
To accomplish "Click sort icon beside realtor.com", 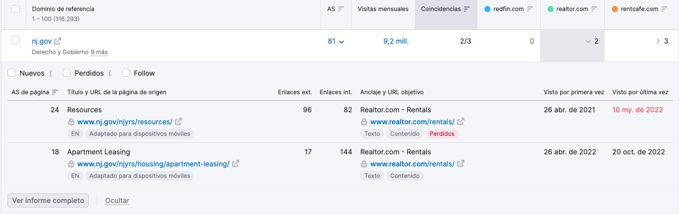I will (594, 9).
